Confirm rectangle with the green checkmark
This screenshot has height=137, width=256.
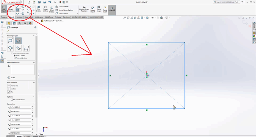coord(8,31)
